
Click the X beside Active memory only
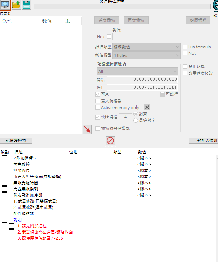click(x=147, y=107)
